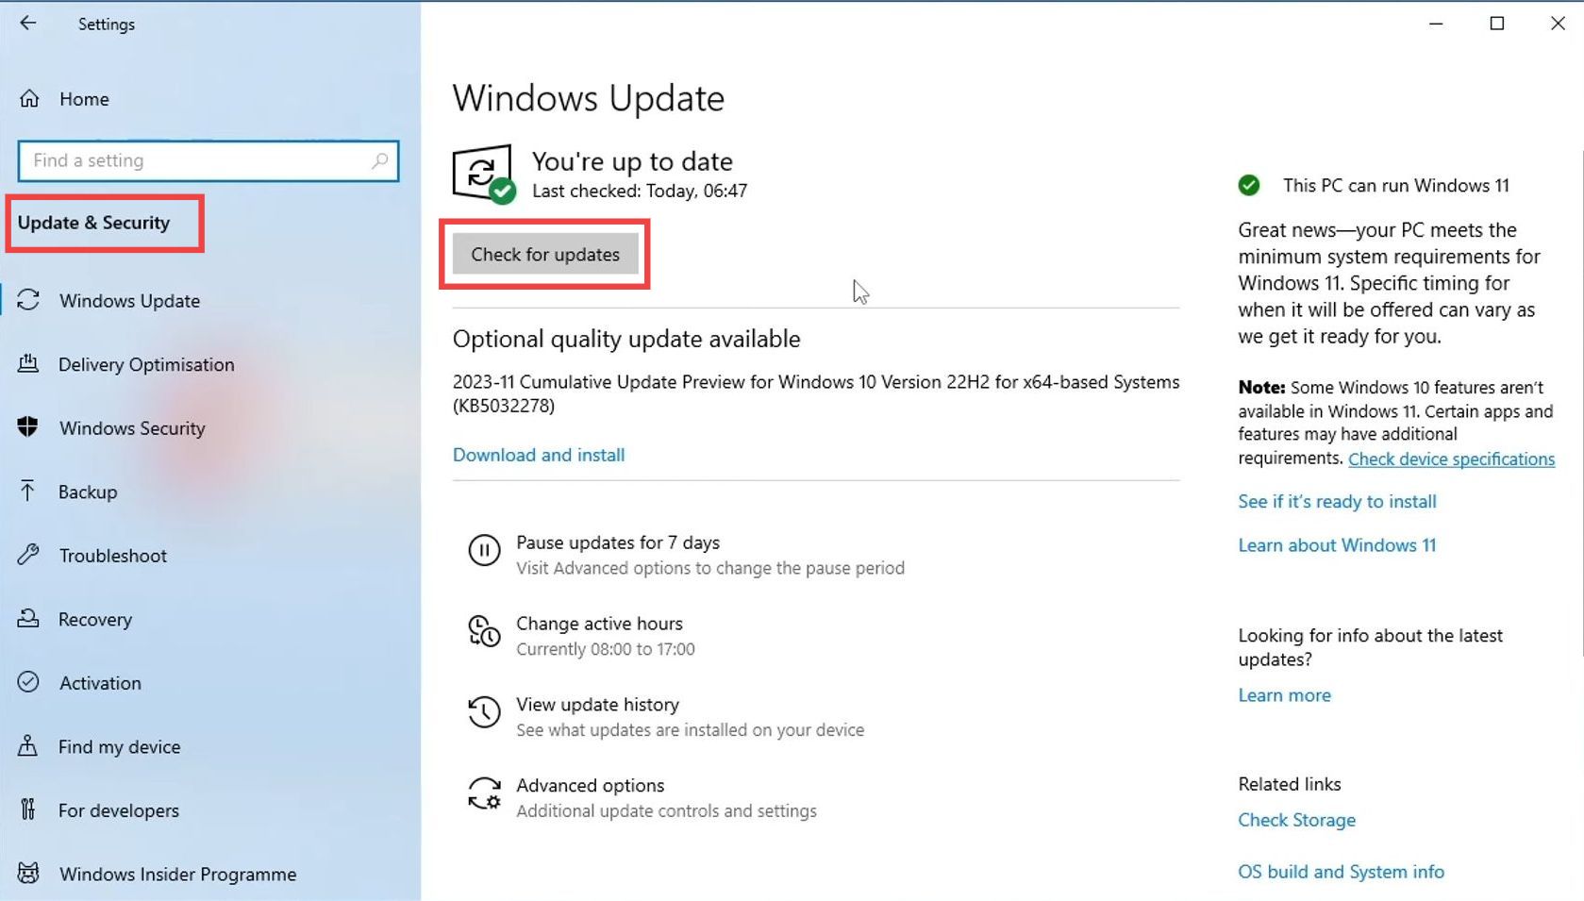The image size is (1584, 901).
Task: Click the Check for updates button
Action: pyautogui.click(x=545, y=255)
